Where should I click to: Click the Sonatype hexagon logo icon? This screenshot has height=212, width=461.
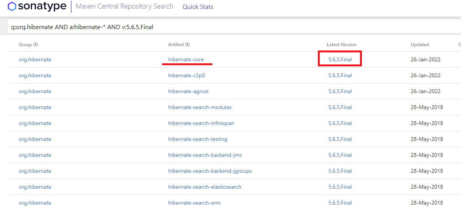tap(12, 6)
